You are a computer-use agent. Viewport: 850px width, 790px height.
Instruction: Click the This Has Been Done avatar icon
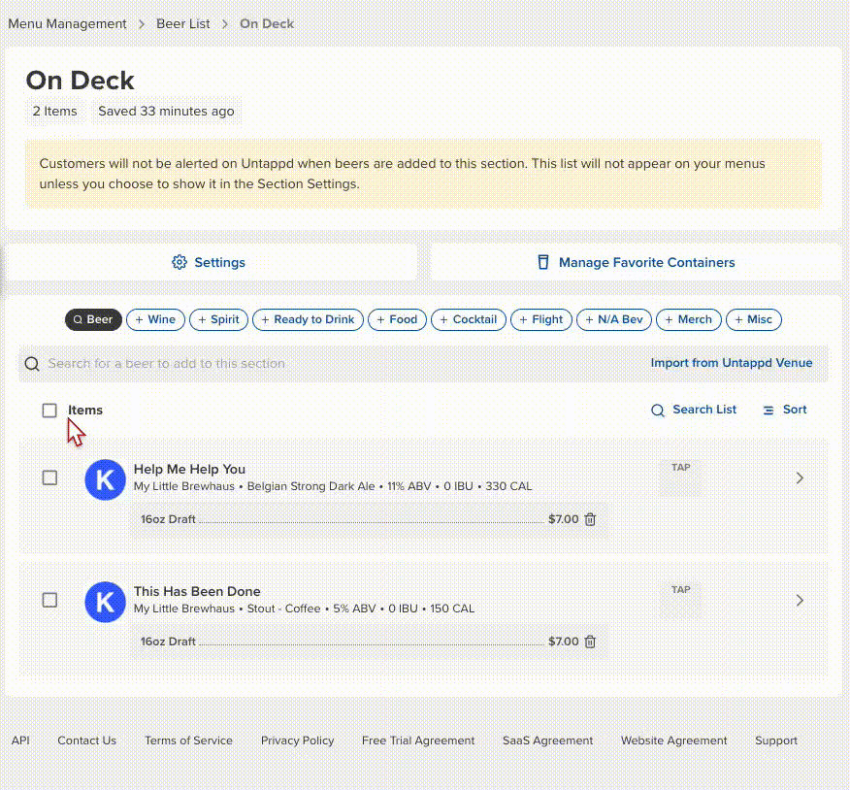click(105, 602)
